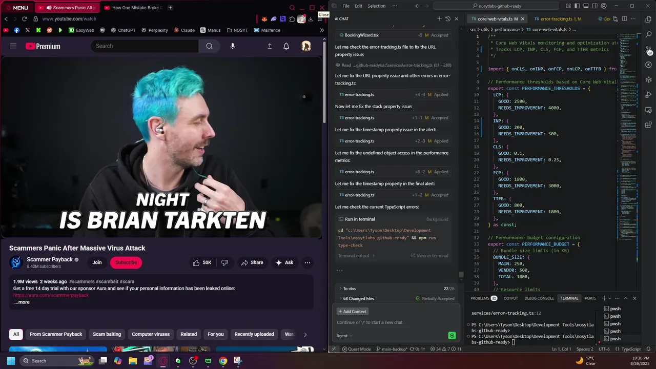Click the Ask button under video
Screen dimensions: 656x369
284,262
